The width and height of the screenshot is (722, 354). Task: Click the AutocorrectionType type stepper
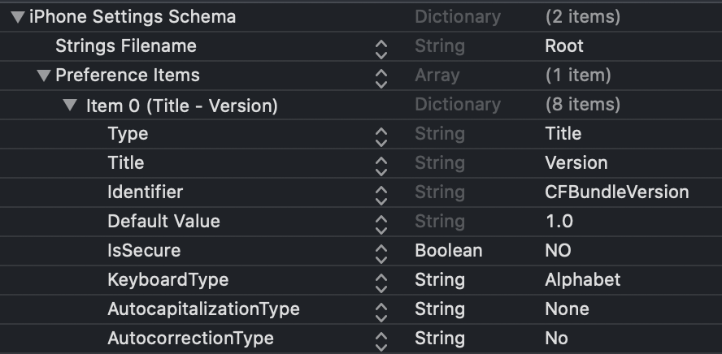tap(381, 339)
